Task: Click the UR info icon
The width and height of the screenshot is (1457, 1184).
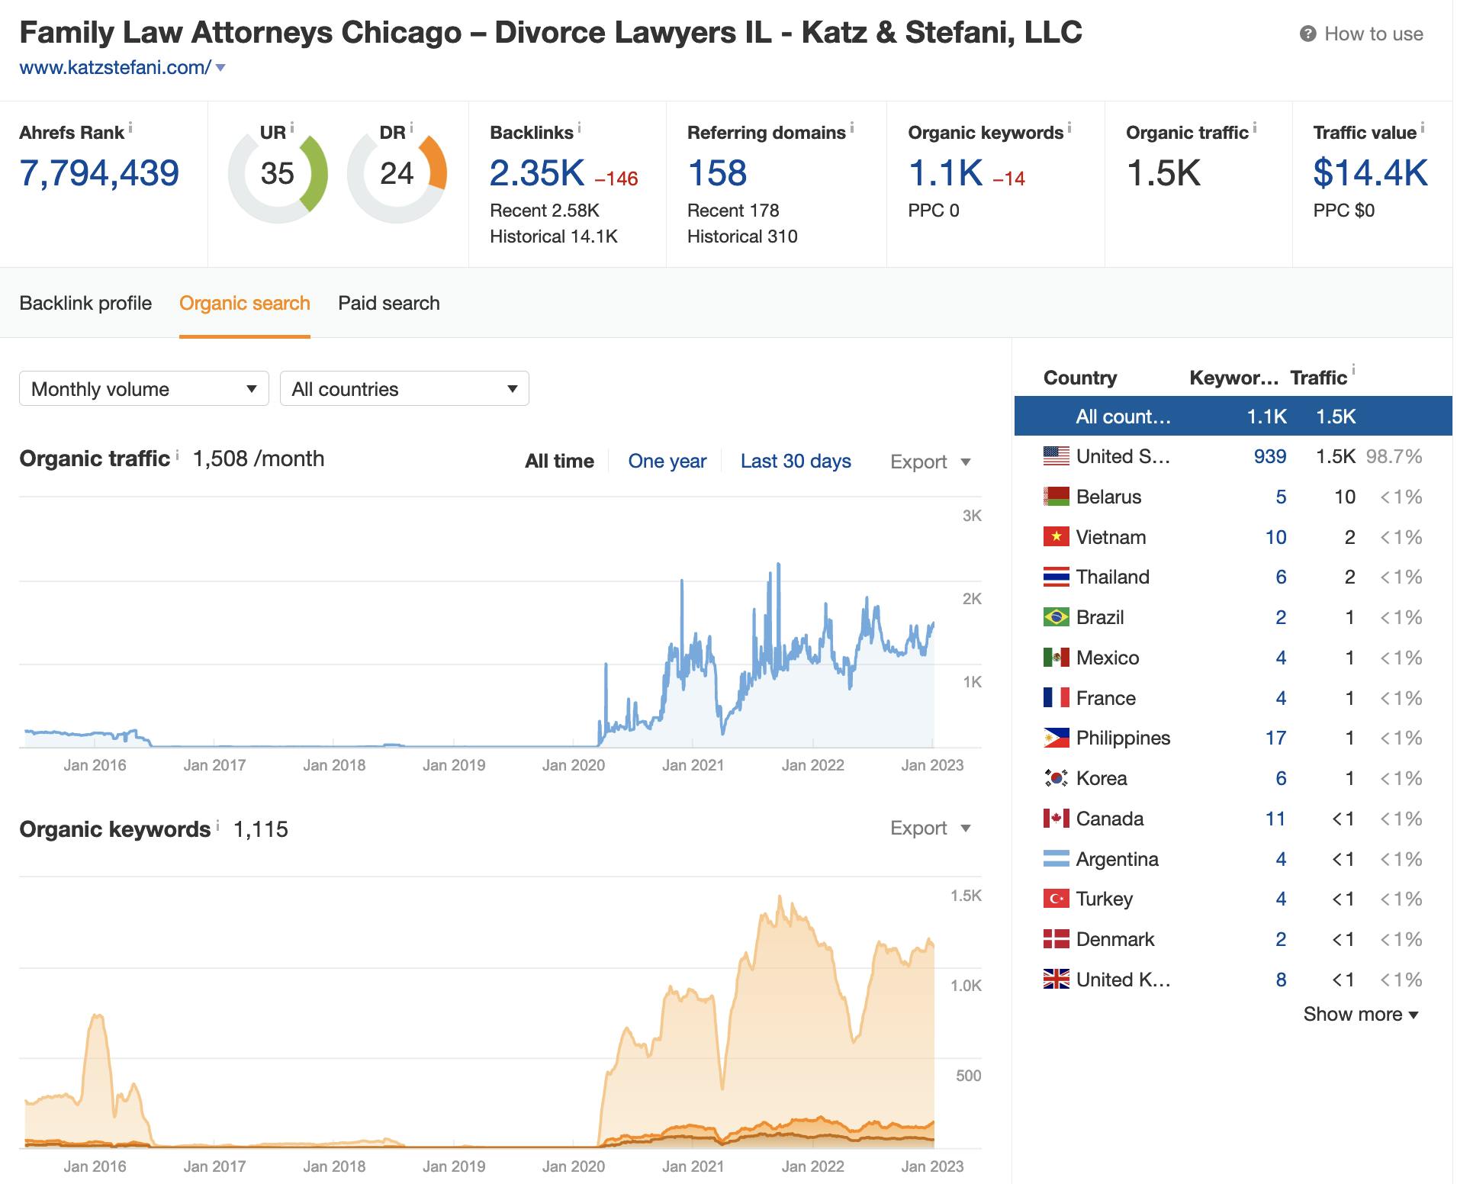Action: point(292,127)
